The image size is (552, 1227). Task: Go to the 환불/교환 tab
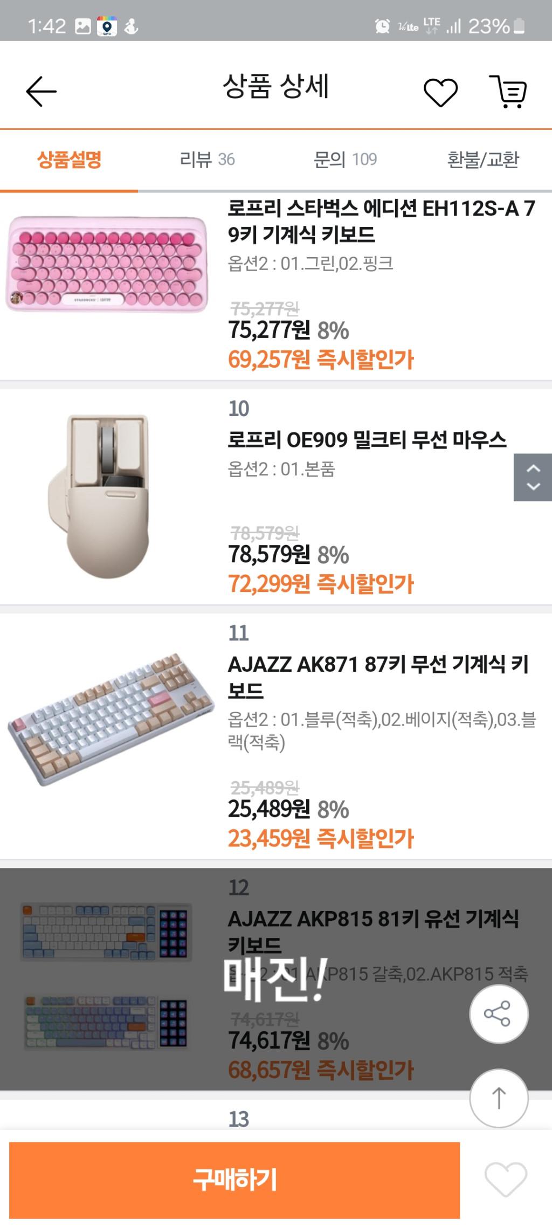coord(483,160)
